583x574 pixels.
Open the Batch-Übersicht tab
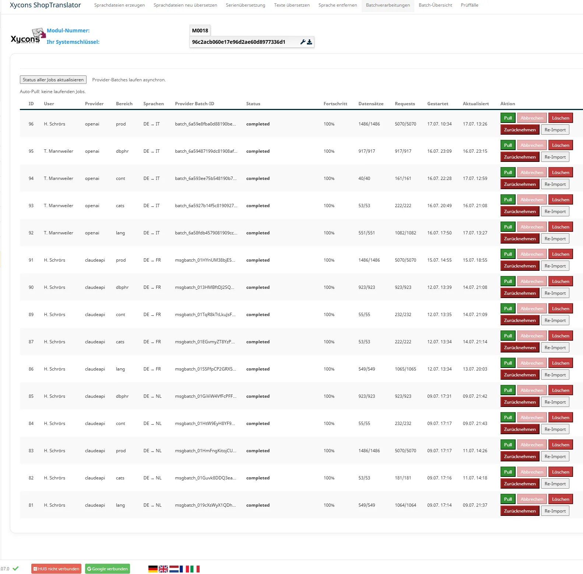click(435, 5)
